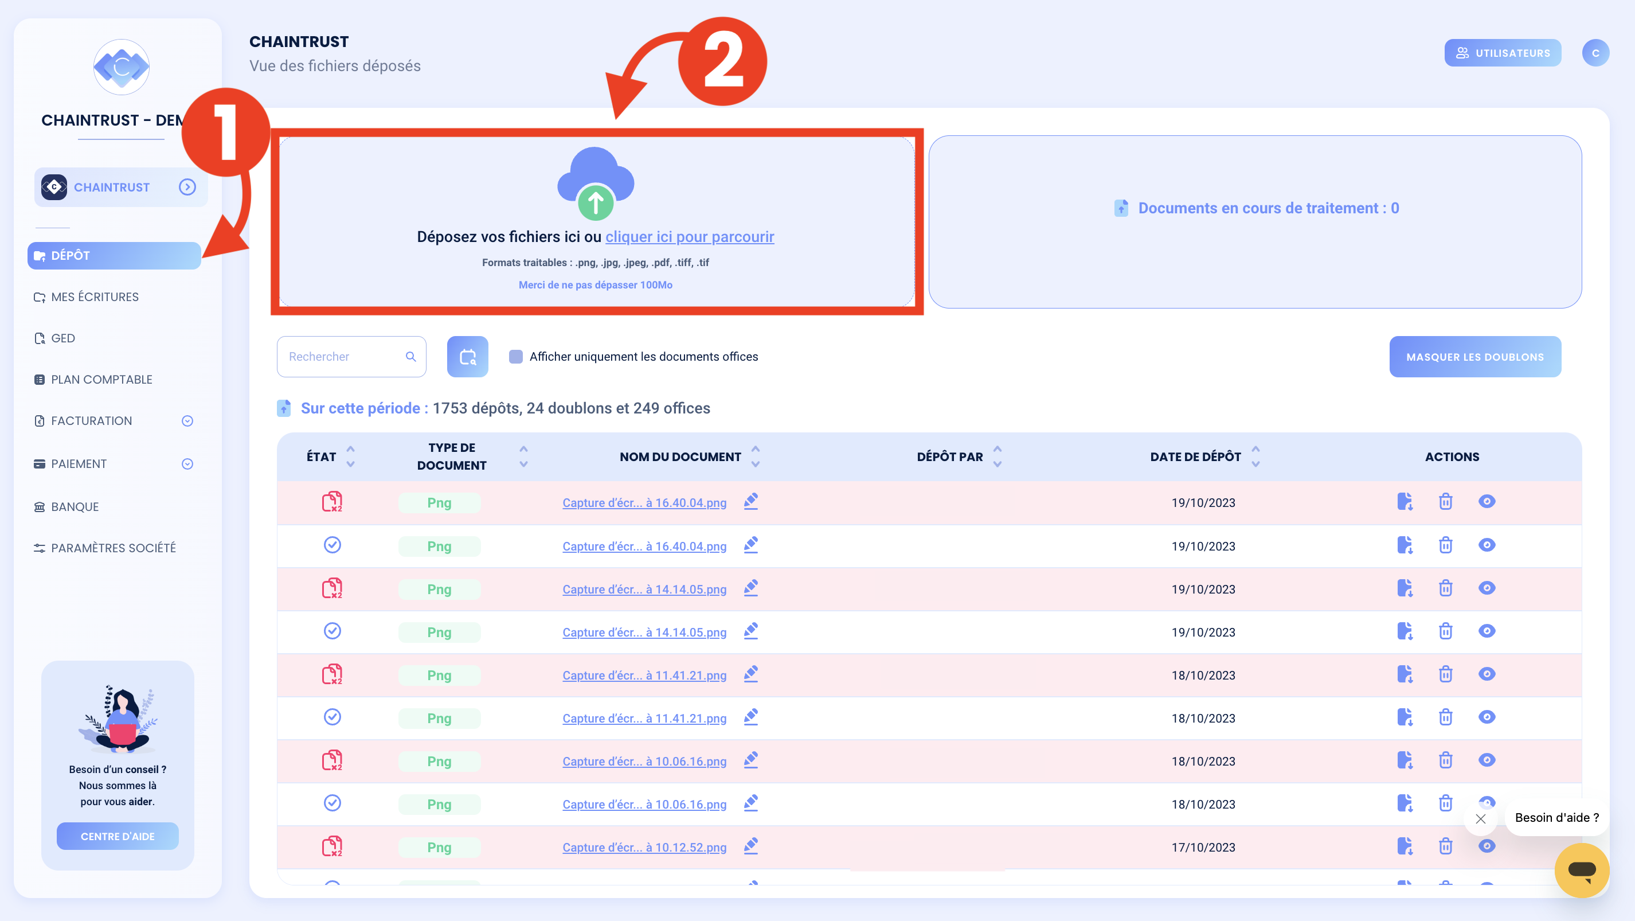Click the cloud upload icon
Screen dimensions: 1635x921
point(595,184)
